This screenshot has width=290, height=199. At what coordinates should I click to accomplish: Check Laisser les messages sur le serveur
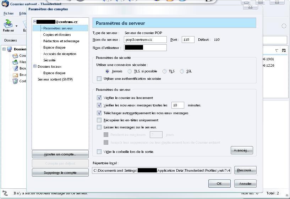(99, 127)
